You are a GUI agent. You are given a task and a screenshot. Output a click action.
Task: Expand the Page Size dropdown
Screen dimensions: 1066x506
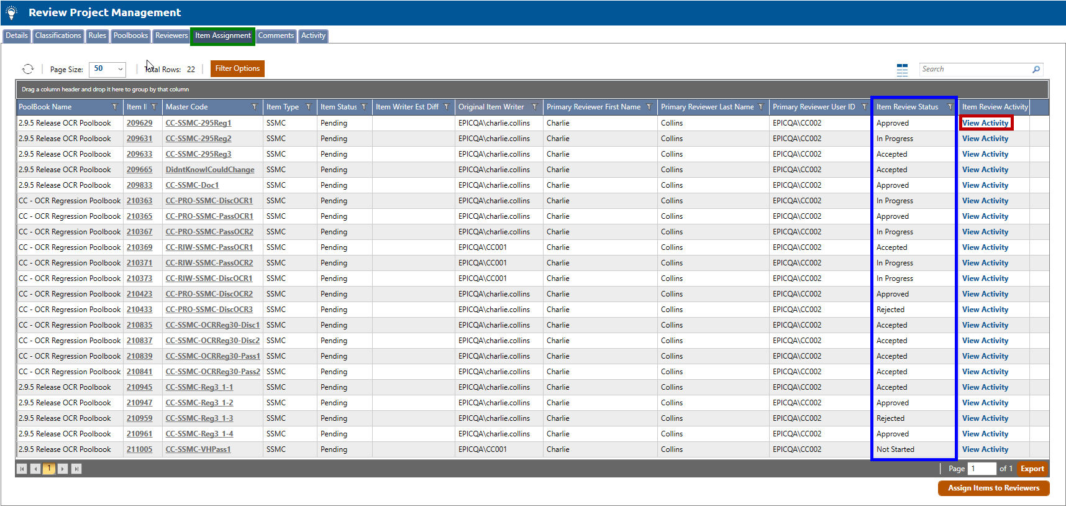point(120,69)
